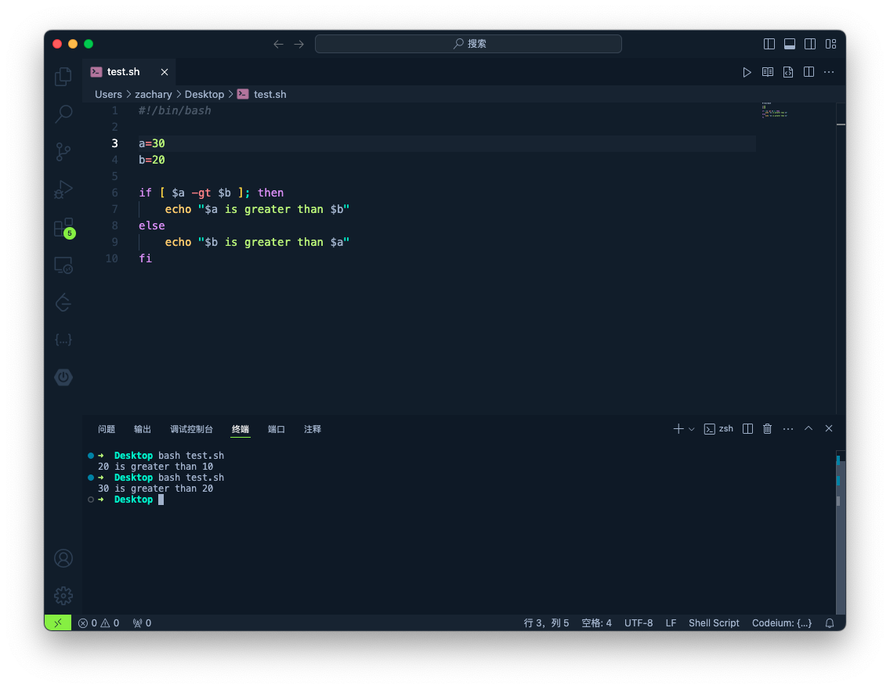Open the Source Control view

(x=63, y=152)
